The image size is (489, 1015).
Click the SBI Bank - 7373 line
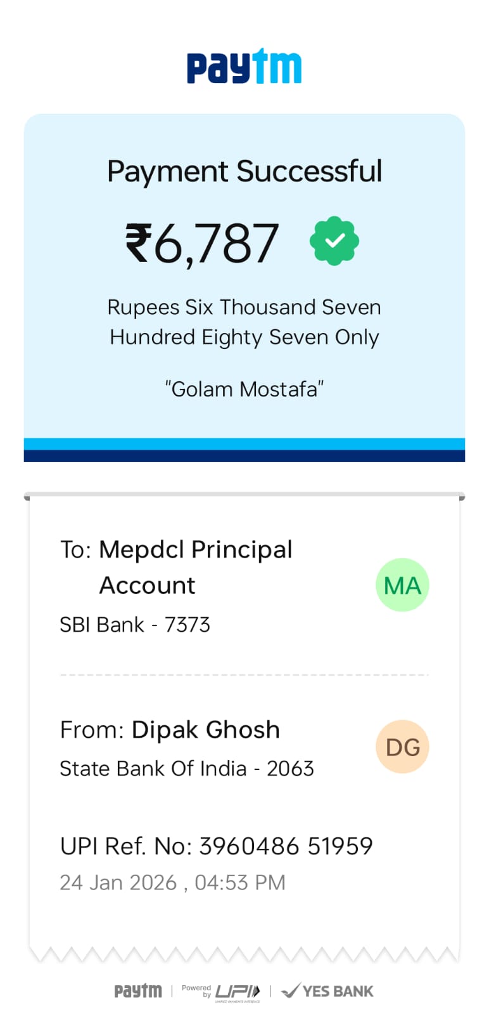(x=135, y=625)
